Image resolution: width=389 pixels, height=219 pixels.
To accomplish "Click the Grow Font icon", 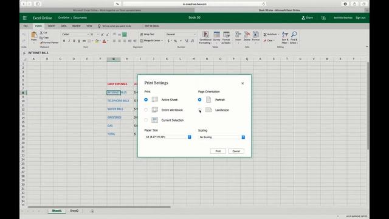I will (x=103, y=35).
